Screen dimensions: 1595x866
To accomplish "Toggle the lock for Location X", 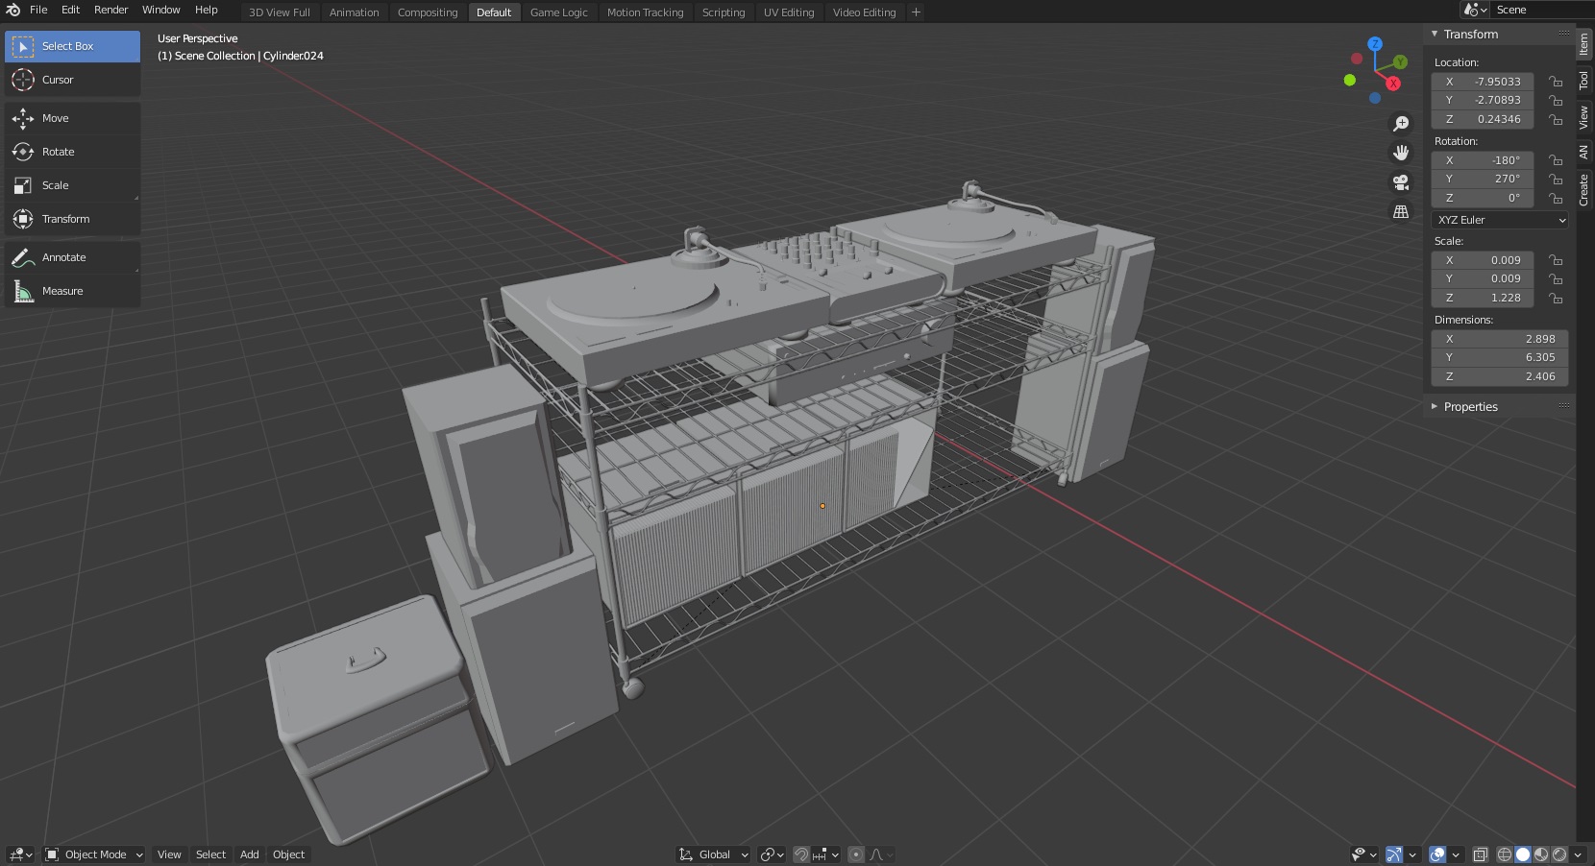I will (1556, 82).
